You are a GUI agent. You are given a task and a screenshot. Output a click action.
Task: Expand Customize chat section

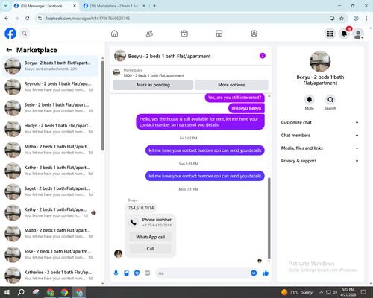(x=320, y=122)
